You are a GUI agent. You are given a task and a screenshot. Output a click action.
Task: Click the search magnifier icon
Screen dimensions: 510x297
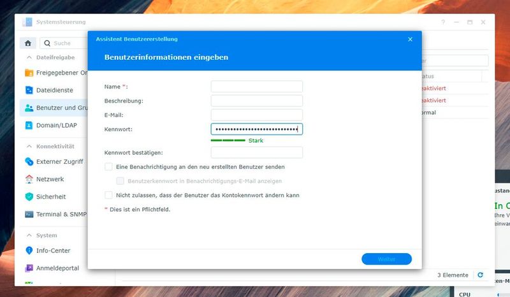(47, 43)
